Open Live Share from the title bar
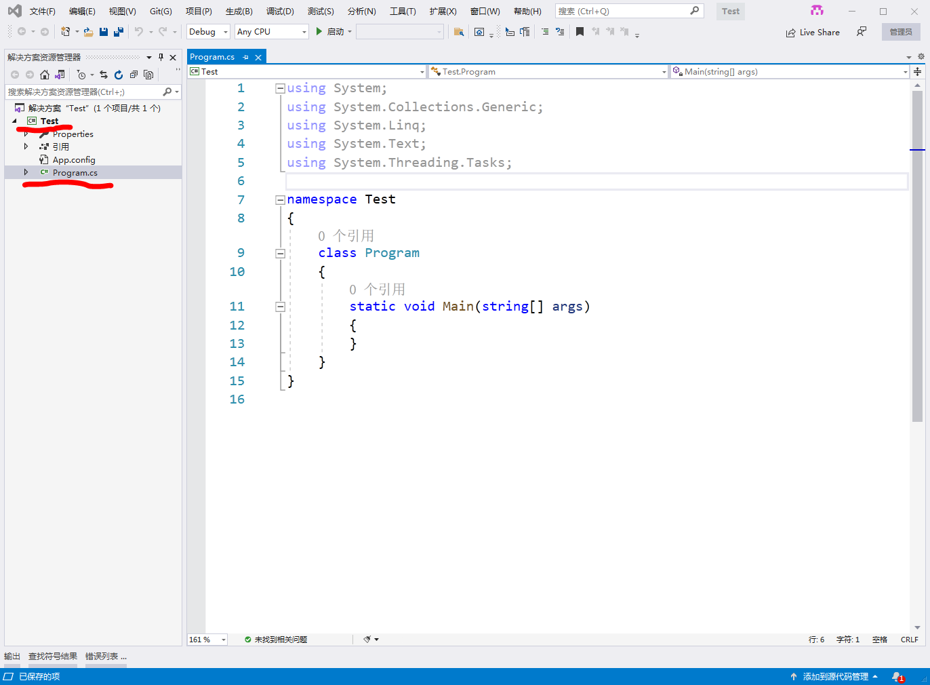Image resolution: width=930 pixels, height=685 pixels. (x=813, y=32)
